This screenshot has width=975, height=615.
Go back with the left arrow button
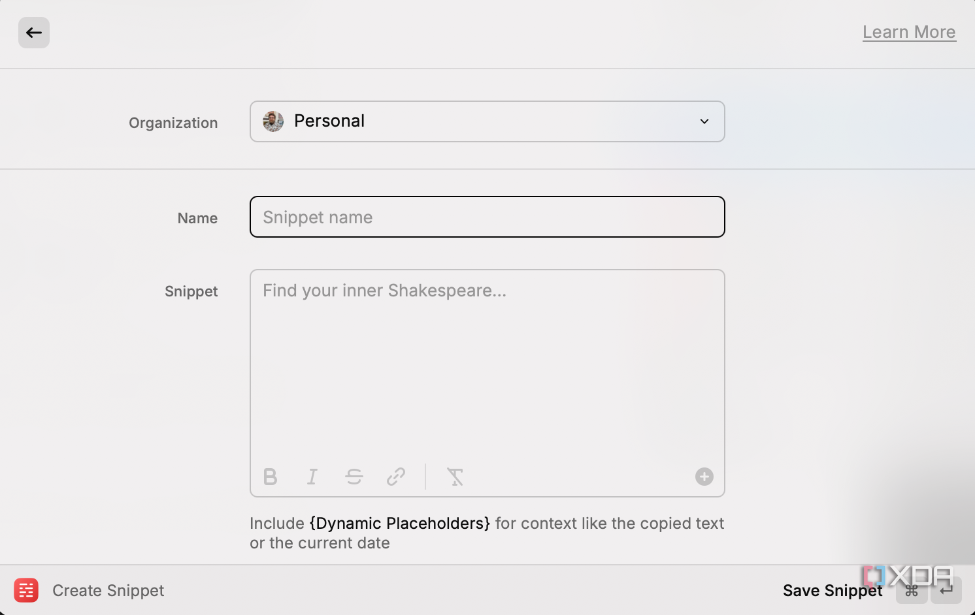pyautogui.click(x=34, y=33)
